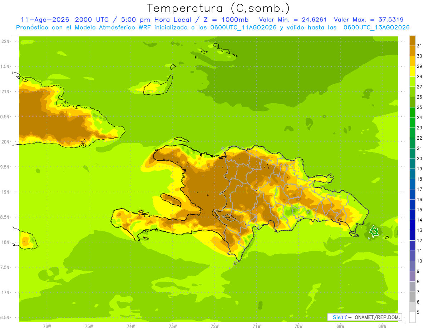Click the colorbar value "10"
Viewport: 429px width, 331px height.
[420, 261]
